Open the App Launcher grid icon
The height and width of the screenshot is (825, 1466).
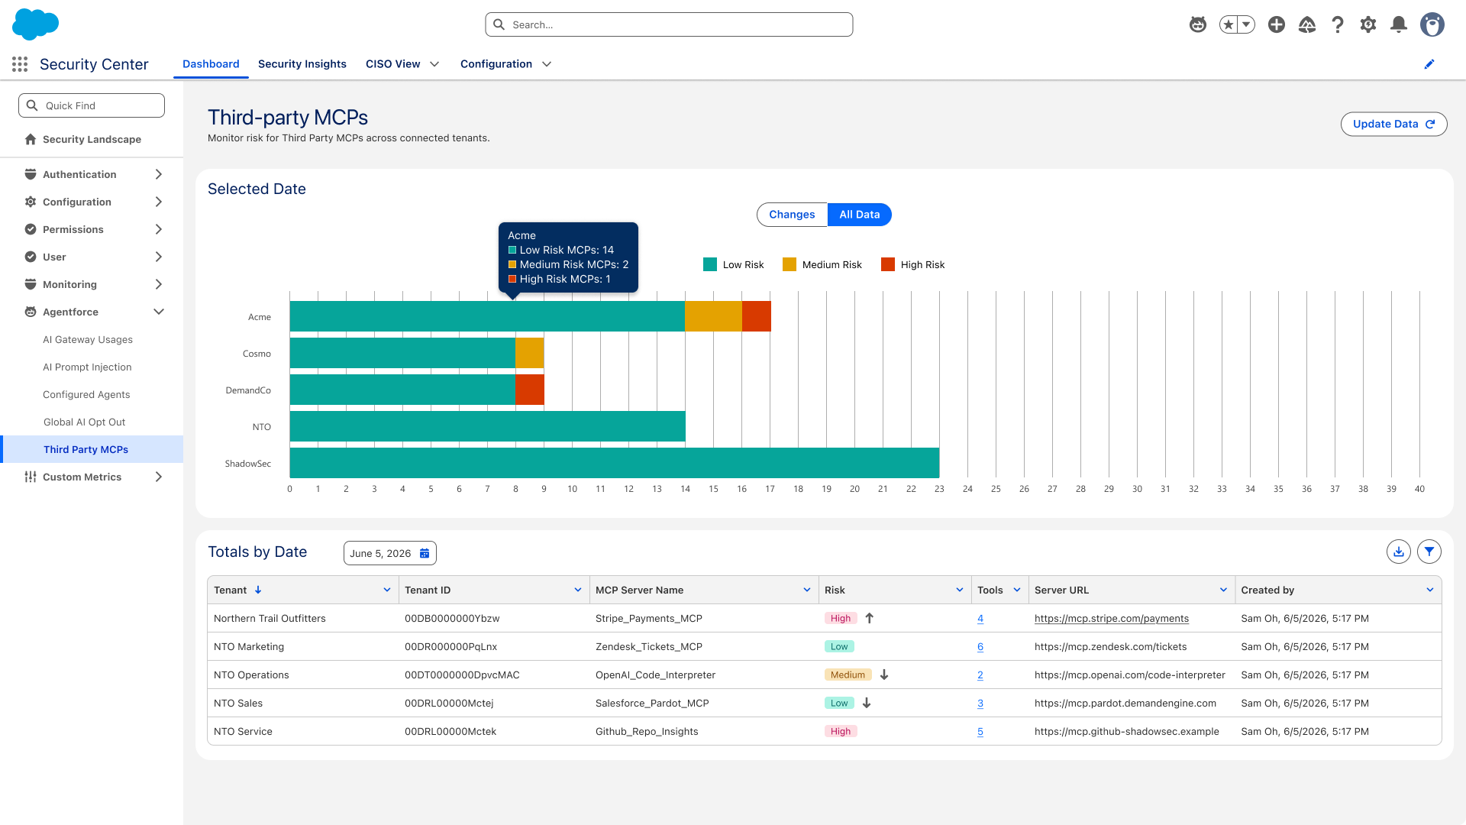(x=20, y=64)
